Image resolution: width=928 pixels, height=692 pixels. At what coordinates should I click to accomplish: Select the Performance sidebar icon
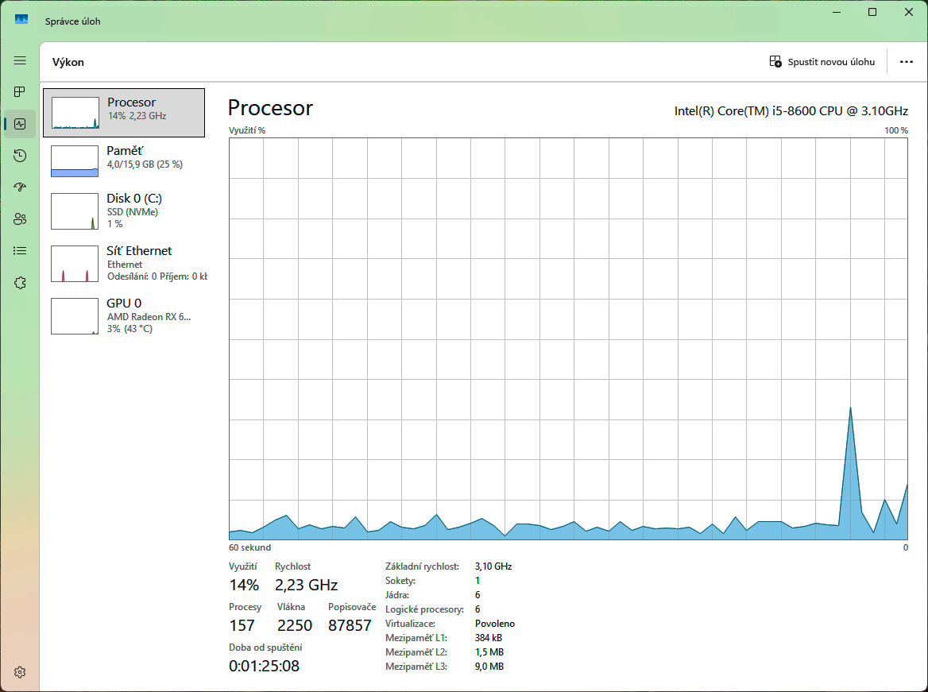20,124
